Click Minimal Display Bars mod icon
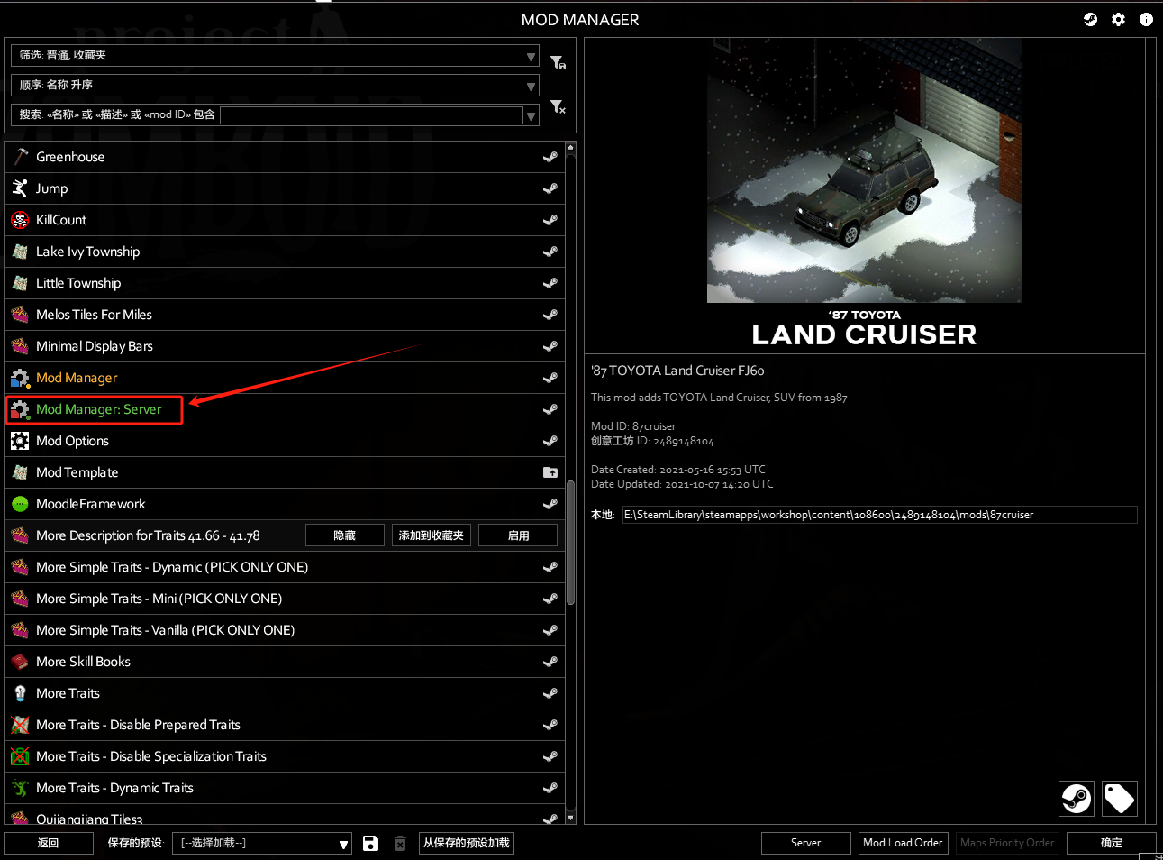Viewport: 1163px width, 860px height. tap(20, 346)
